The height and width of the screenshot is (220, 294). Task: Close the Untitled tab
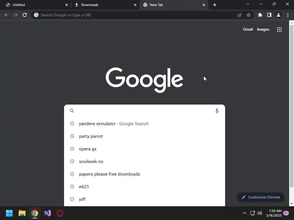pyautogui.click(x=67, y=5)
